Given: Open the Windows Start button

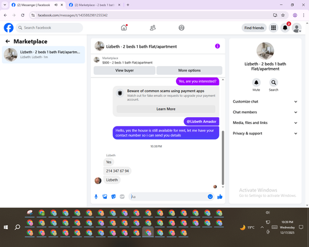Looking at the screenshot, I should click(6, 227).
